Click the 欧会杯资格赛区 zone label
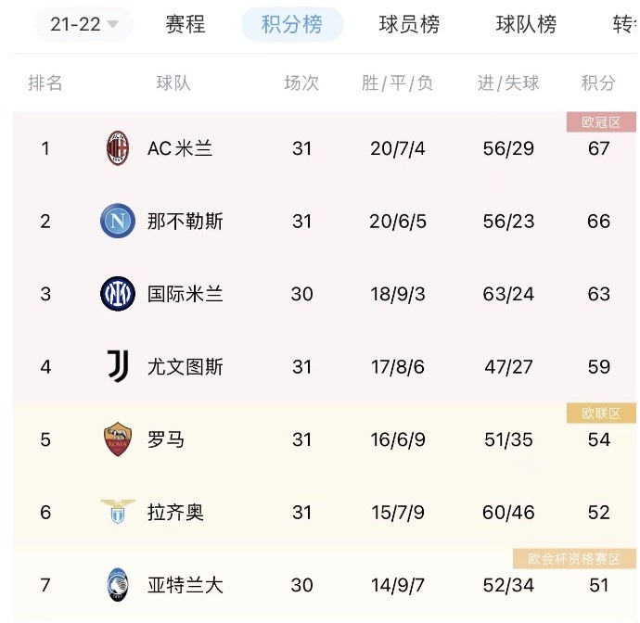Image resolution: width=640 pixels, height=623 pixels. point(574,558)
